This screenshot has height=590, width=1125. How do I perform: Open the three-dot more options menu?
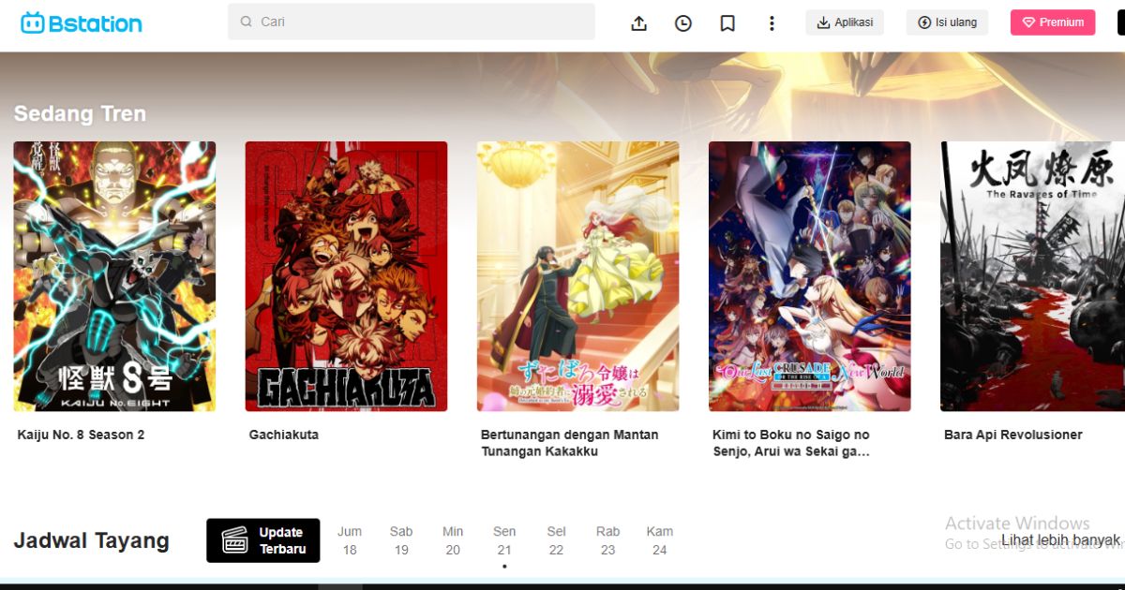[x=772, y=22]
